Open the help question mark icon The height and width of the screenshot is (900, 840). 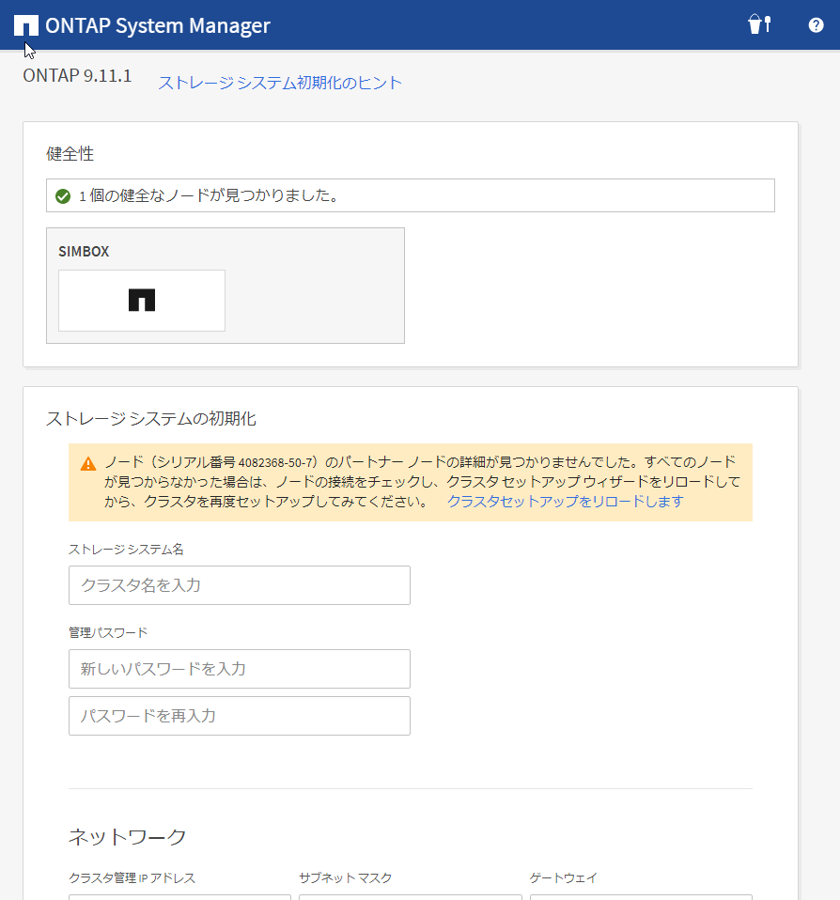click(816, 25)
